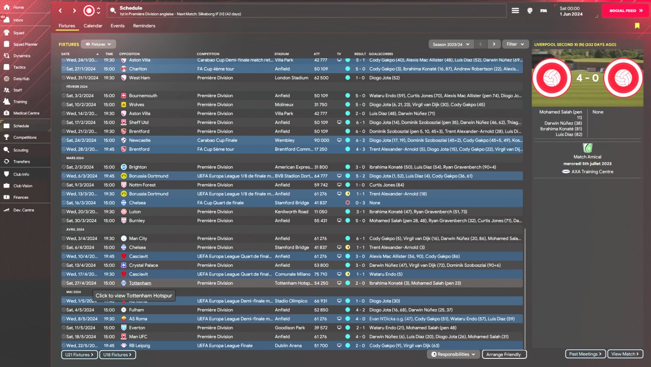Switch to the Calendar tab
This screenshot has height=367, width=651.
pyautogui.click(x=93, y=26)
